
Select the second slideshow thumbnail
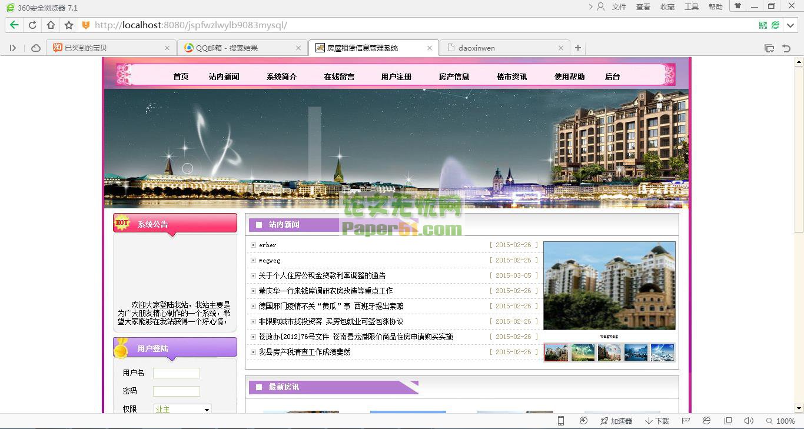coord(583,352)
